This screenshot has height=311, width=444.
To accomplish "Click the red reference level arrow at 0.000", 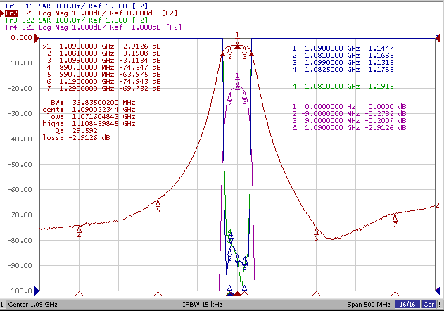I will (x=37, y=38).
